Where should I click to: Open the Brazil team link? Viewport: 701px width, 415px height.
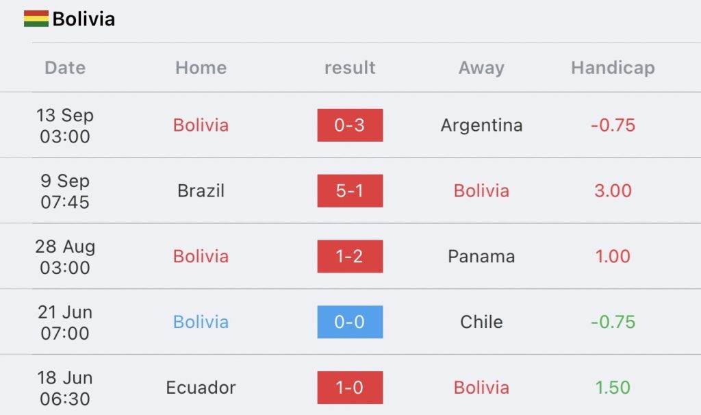point(201,190)
